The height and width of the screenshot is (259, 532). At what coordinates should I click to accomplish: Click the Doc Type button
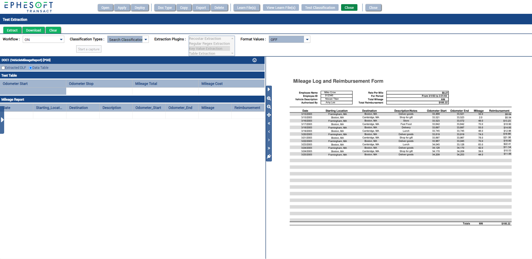tap(165, 8)
